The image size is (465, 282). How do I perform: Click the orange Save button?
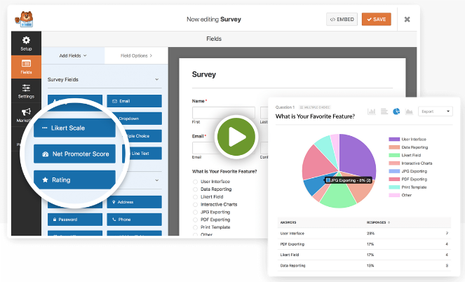[x=376, y=19]
